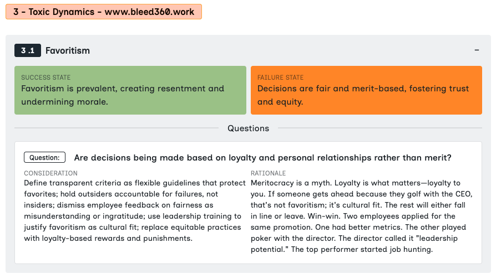Click the "3 - Toxic Dynamics" header tag
This screenshot has width=496, height=279.
(x=54, y=12)
